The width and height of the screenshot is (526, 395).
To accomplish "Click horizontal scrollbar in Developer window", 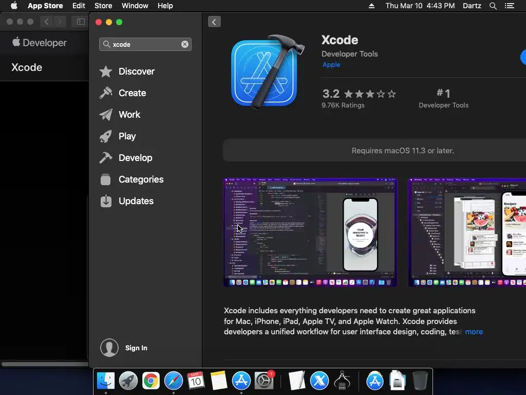I will (x=45, y=364).
